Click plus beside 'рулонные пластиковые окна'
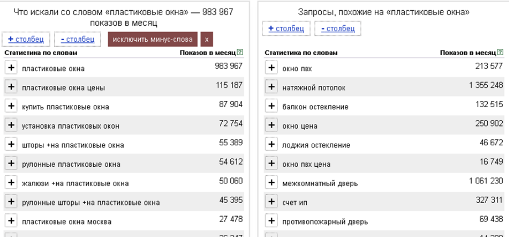This screenshot has width=514, height=237. [x=11, y=163]
